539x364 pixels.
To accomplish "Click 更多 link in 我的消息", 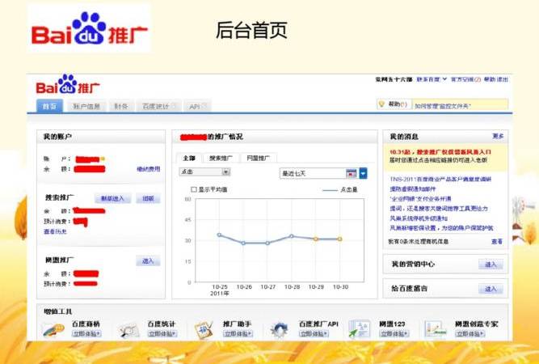I will 498,136.
